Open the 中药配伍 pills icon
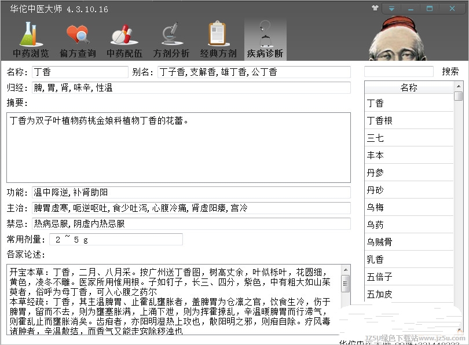This screenshot has width=469, height=345. [x=124, y=39]
